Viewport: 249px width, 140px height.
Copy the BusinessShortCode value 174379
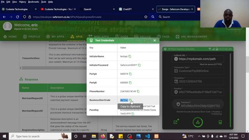pos(130,100)
